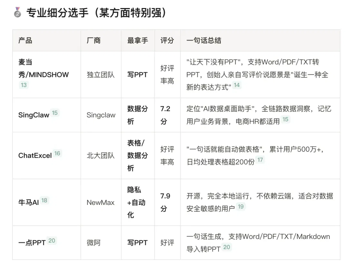348x268 pixels.
Task: Click 写PPT in the 麦当秀 row
Action: point(137,75)
